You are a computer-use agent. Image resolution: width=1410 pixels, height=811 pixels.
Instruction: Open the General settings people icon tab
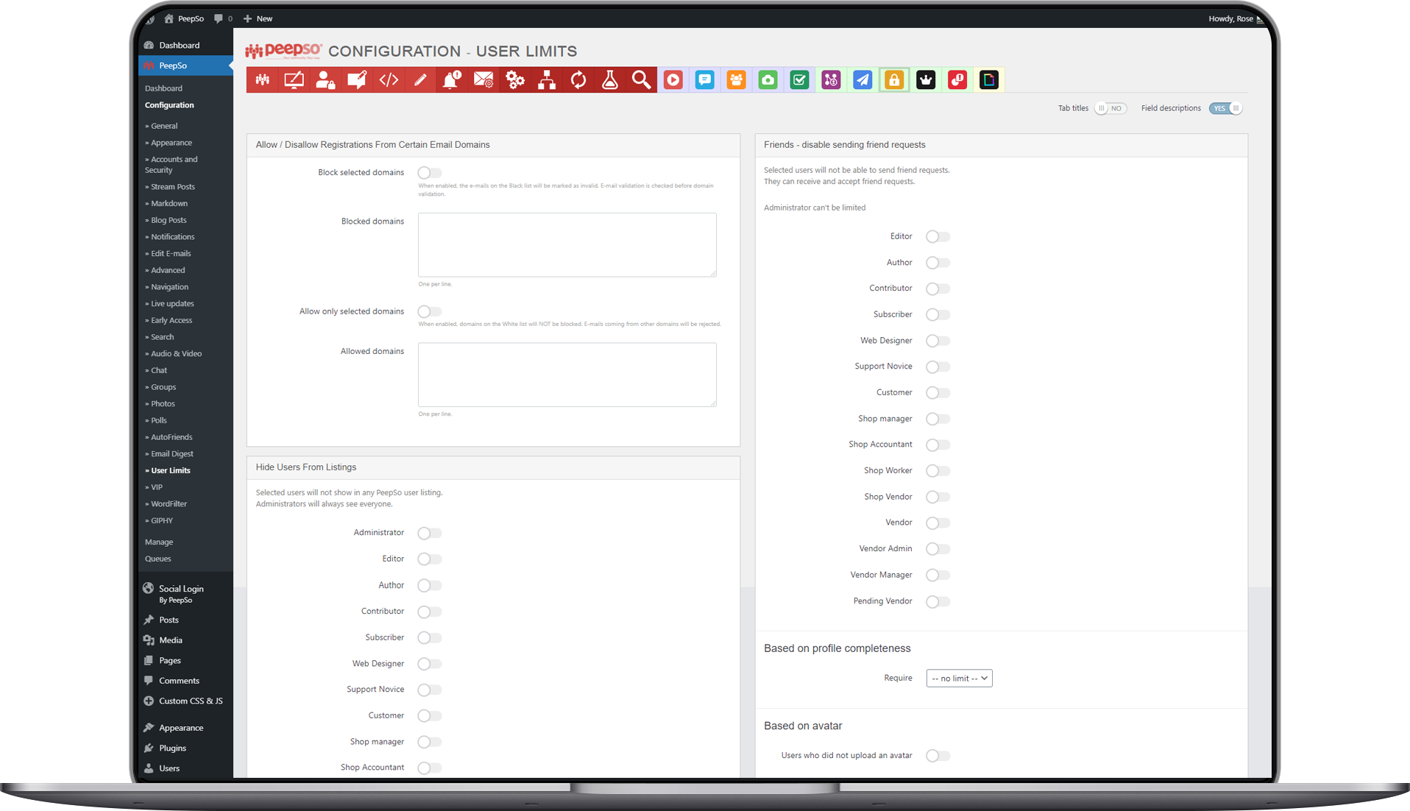[x=263, y=79]
